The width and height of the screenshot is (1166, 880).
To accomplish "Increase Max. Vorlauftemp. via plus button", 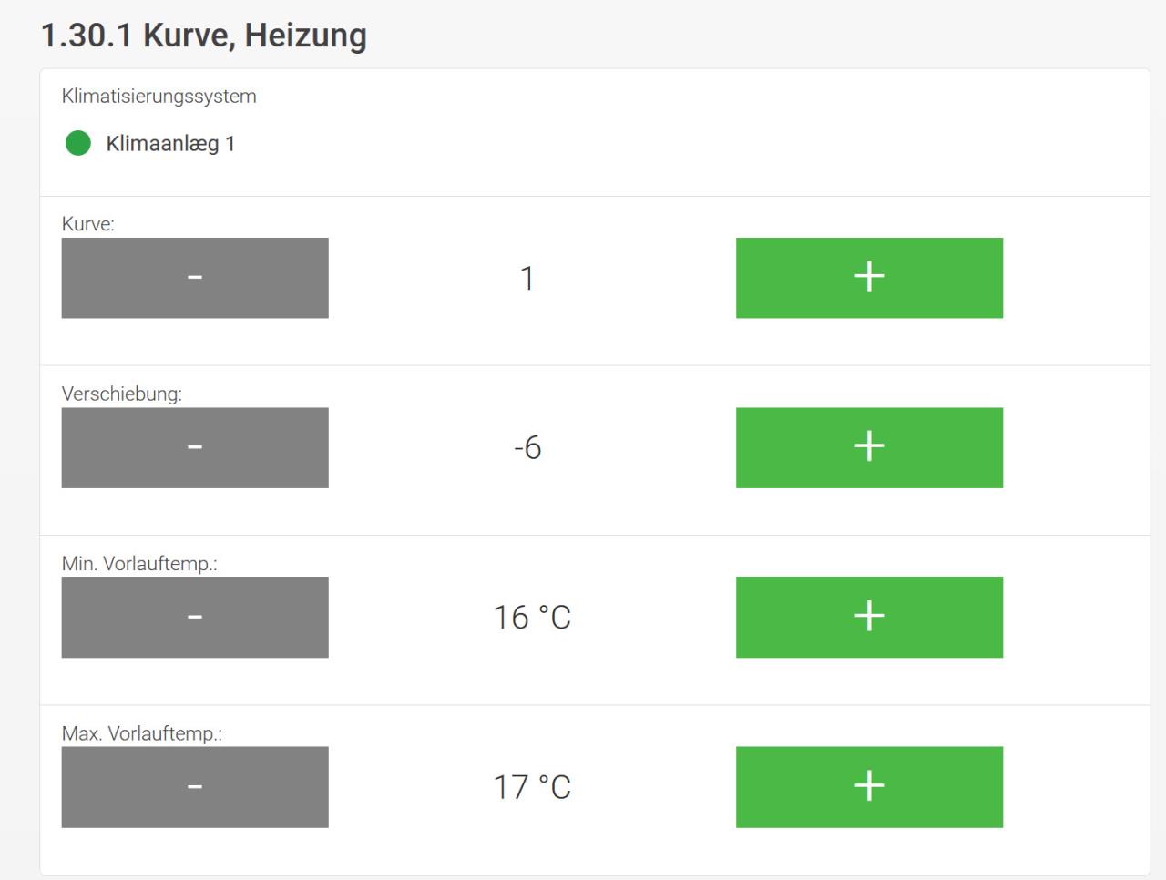I will pyautogui.click(x=869, y=787).
